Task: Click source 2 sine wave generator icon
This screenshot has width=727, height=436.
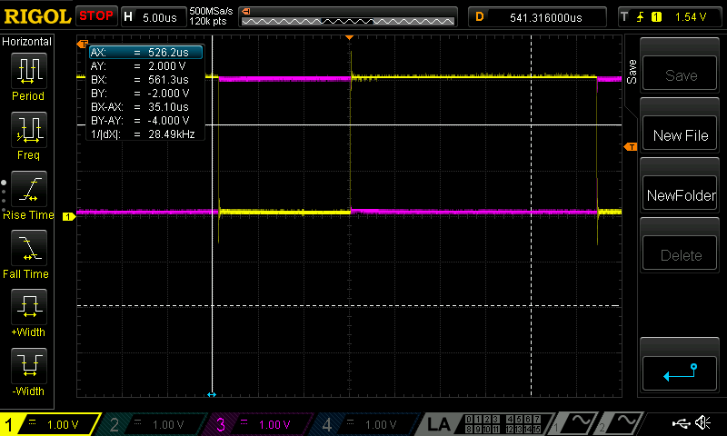Action: [622, 423]
